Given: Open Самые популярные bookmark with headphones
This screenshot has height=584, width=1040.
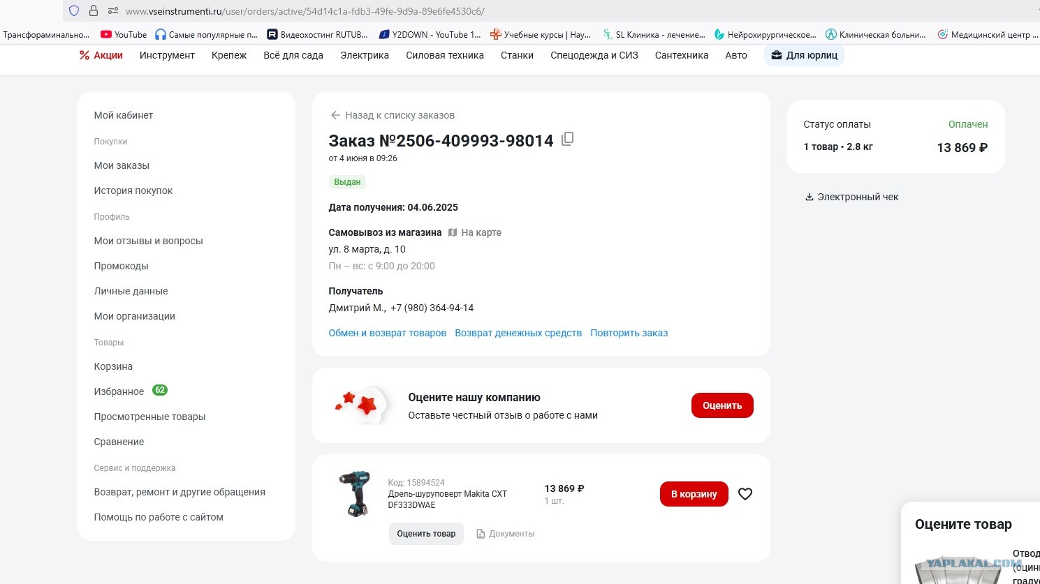Looking at the screenshot, I should coord(207,34).
